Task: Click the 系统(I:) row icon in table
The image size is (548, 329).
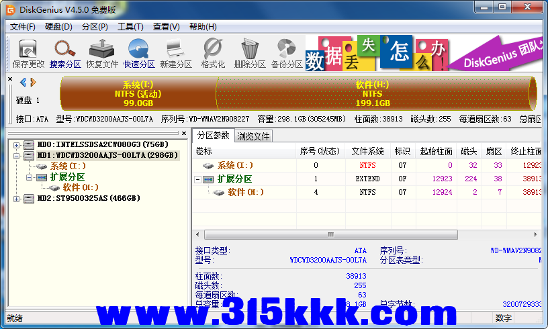Action: coord(208,166)
